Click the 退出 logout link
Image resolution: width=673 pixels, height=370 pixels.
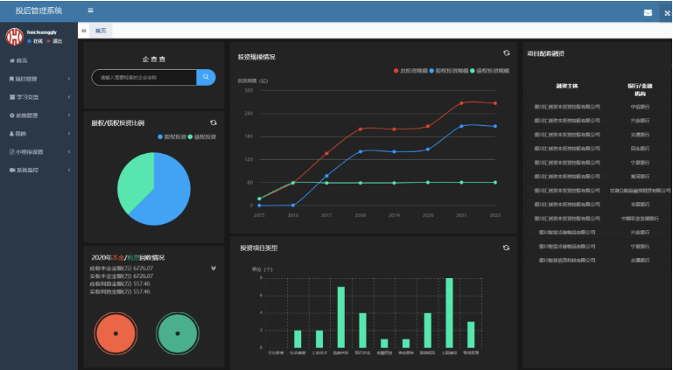[x=56, y=41]
